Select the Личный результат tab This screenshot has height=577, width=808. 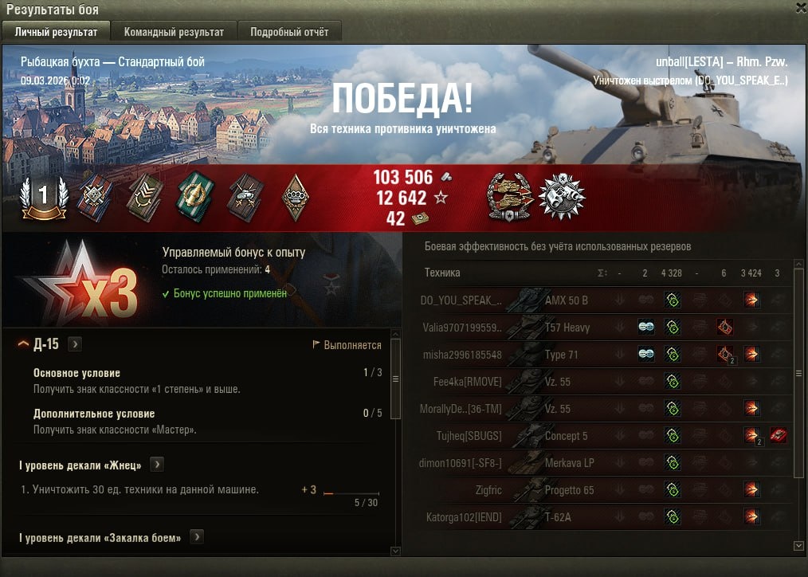pyautogui.click(x=56, y=32)
